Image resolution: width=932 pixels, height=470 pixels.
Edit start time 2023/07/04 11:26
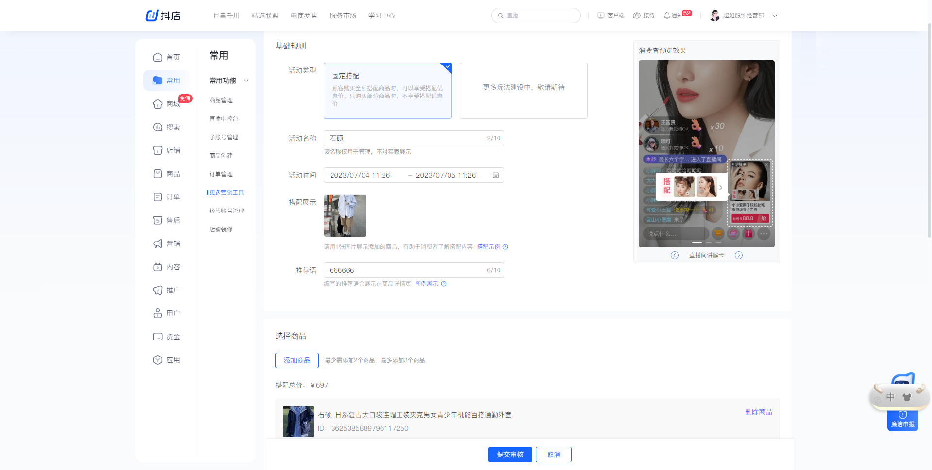(360, 175)
